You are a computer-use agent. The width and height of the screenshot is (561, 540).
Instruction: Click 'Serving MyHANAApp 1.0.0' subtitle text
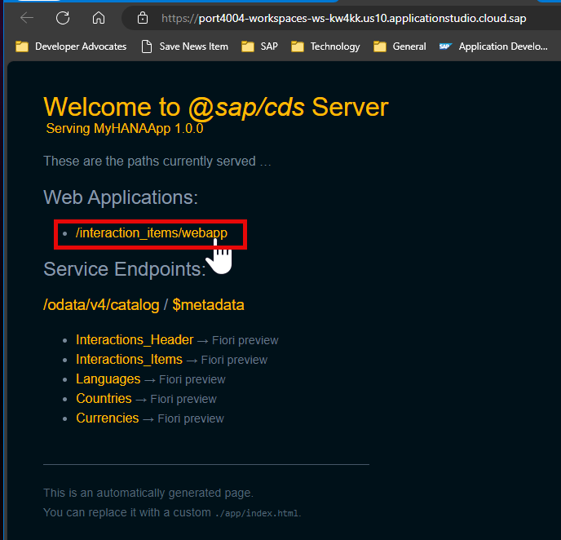(125, 128)
